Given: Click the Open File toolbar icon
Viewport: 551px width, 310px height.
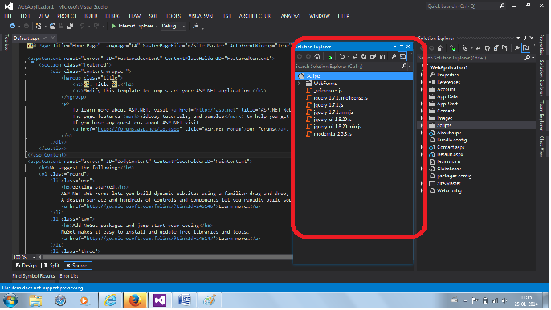Looking at the screenshot, I should (52, 26).
